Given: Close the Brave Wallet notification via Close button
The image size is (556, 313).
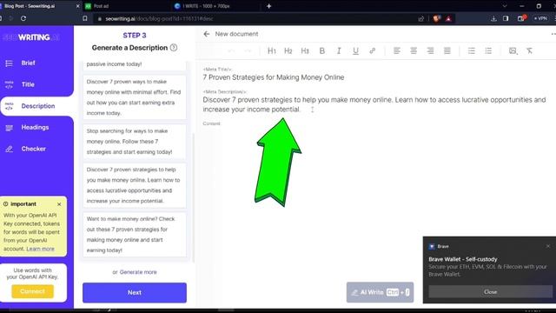Looking at the screenshot, I should pos(490,292).
